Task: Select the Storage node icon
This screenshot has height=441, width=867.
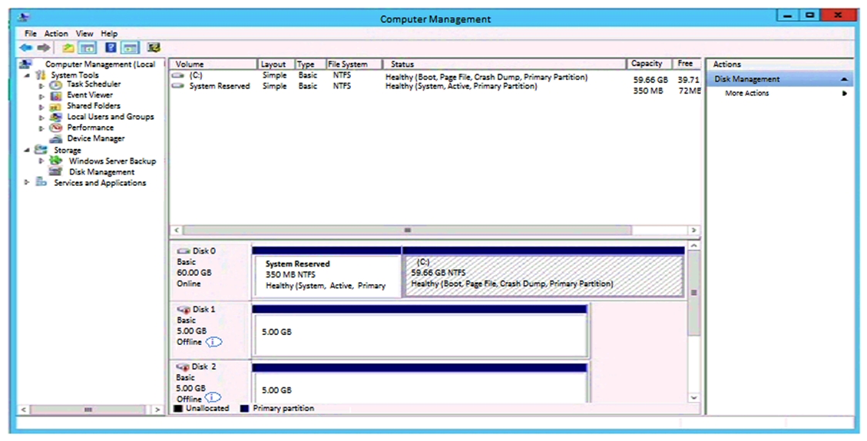Action: (x=41, y=150)
